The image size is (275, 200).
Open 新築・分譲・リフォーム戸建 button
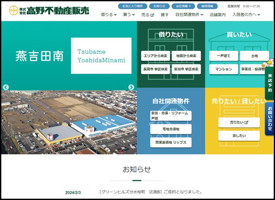(x=171, y=116)
